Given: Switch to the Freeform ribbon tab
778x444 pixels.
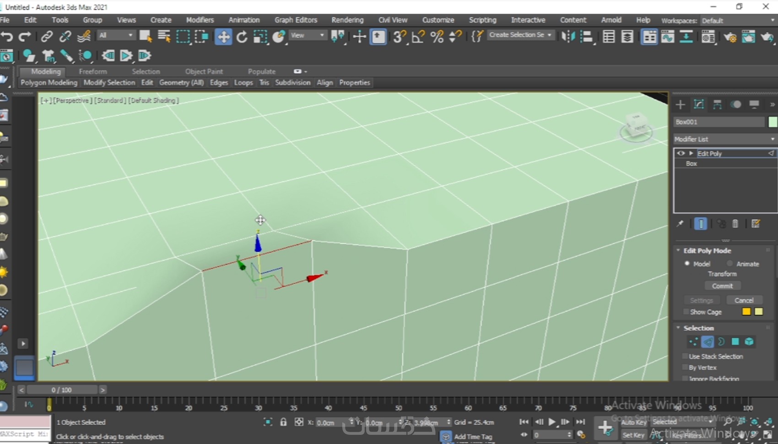Looking at the screenshot, I should [92, 71].
